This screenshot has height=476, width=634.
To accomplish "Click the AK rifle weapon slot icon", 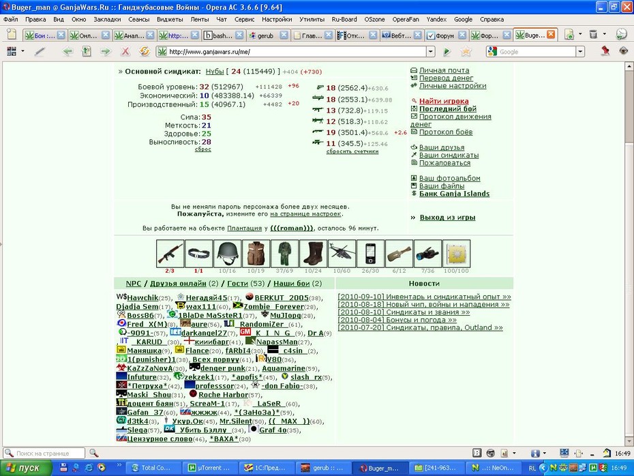I will coord(170,253).
